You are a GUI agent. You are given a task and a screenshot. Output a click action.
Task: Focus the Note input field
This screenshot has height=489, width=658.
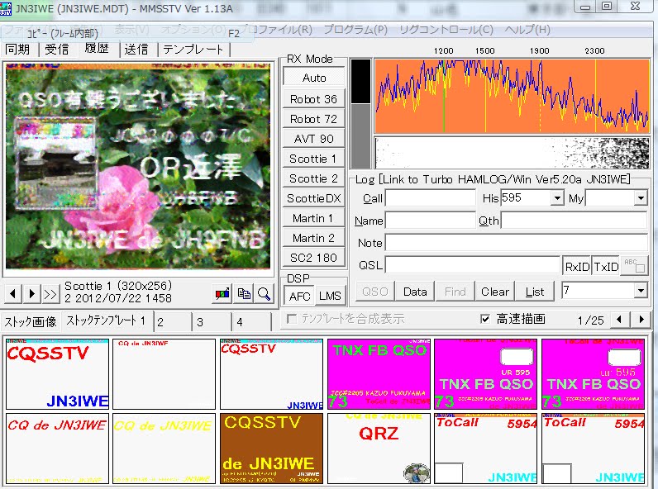tap(517, 242)
